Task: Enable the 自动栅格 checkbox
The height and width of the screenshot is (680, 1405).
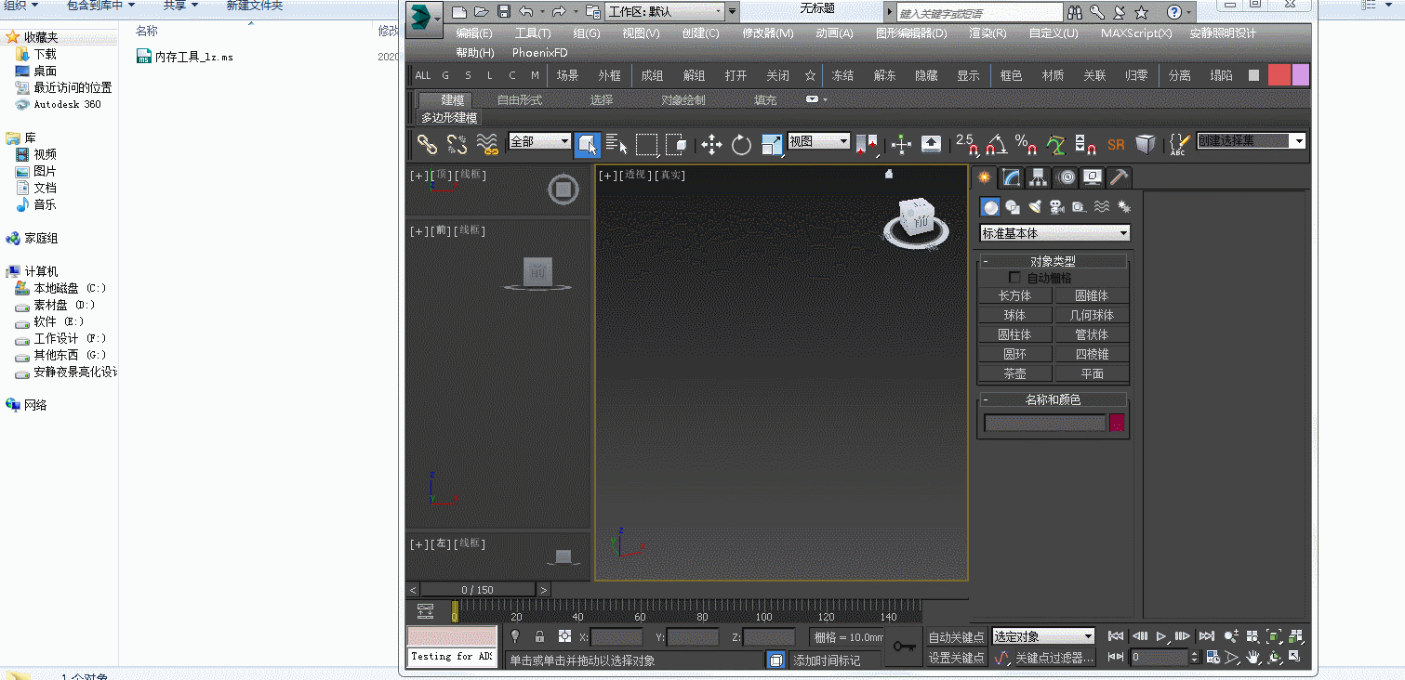Action: coord(1014,278)
